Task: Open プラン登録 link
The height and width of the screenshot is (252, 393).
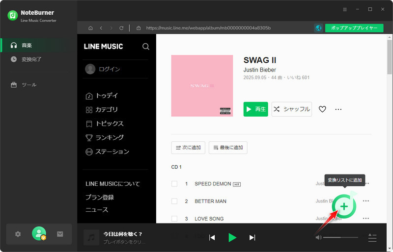Action: [100, 197]
